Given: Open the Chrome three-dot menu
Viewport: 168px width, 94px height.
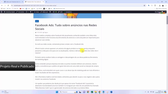Looking at the screenshot, I should (166, 5).
